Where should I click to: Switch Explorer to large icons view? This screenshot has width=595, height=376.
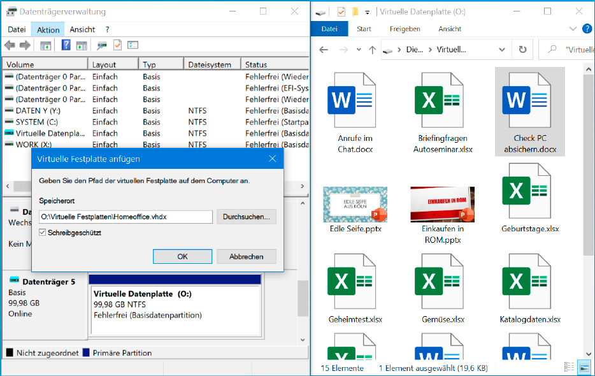click(584, 367)
